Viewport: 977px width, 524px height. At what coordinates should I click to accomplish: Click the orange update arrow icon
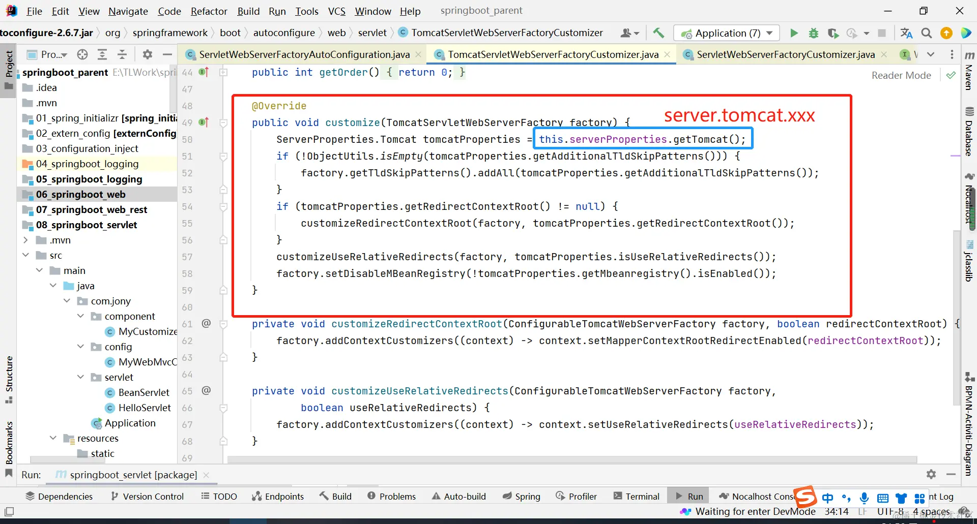click(946, 33)
